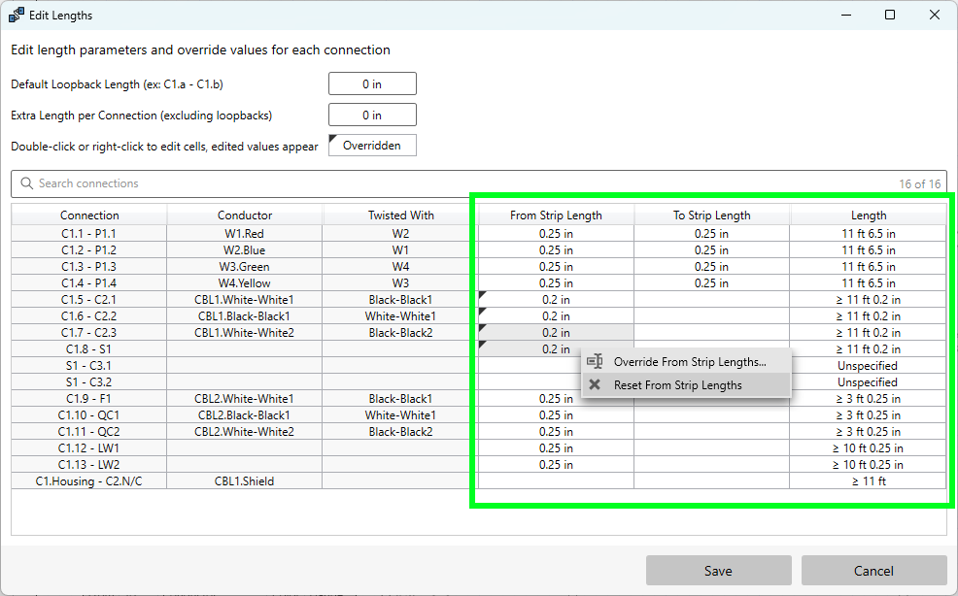958x596 pixels.
Task: Select the W2.Blue conductor cell
Action: pyautogui.click(x=245, y=249)
